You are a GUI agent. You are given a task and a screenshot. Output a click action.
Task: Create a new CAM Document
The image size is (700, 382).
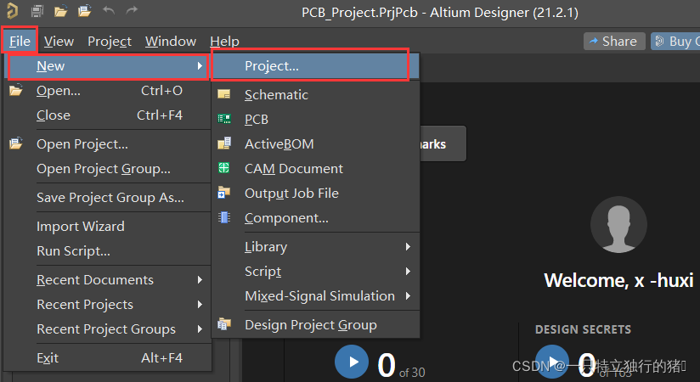tap(316, 168)
